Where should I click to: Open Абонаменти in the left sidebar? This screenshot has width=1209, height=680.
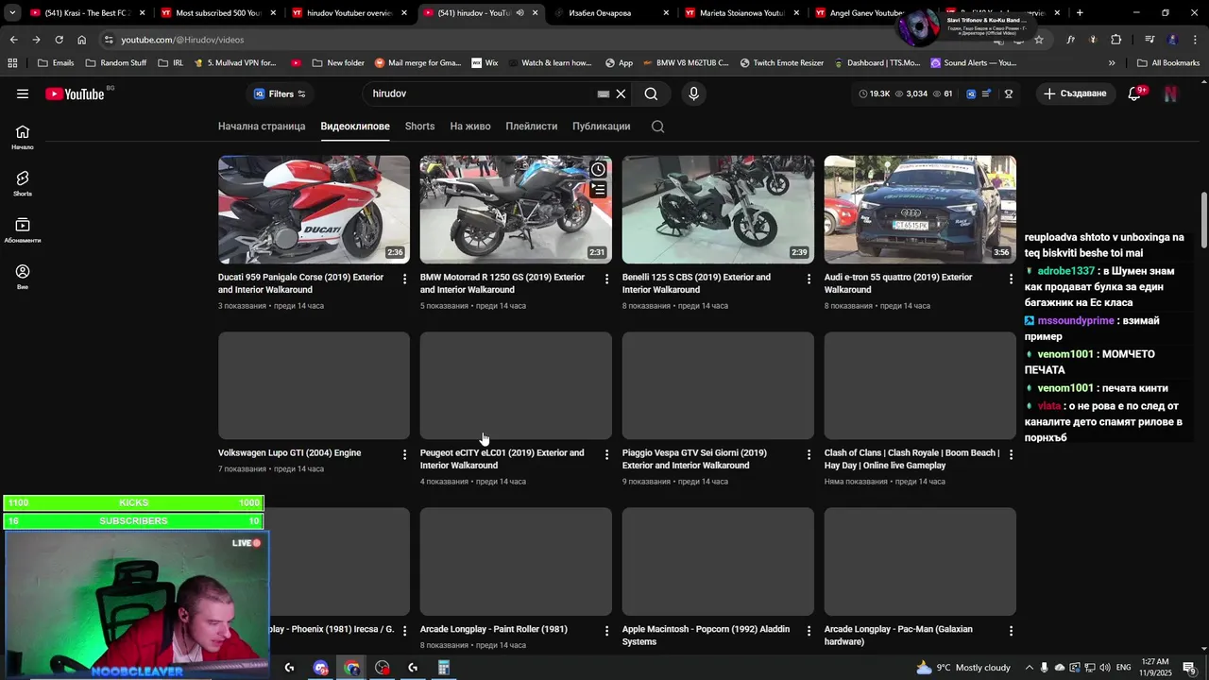[23, 230]
